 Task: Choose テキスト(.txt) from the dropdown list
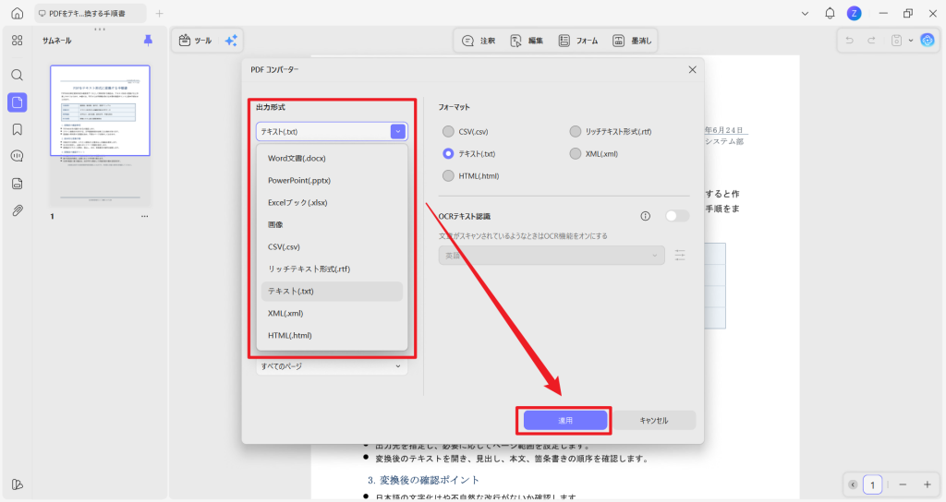pos(332,291)
